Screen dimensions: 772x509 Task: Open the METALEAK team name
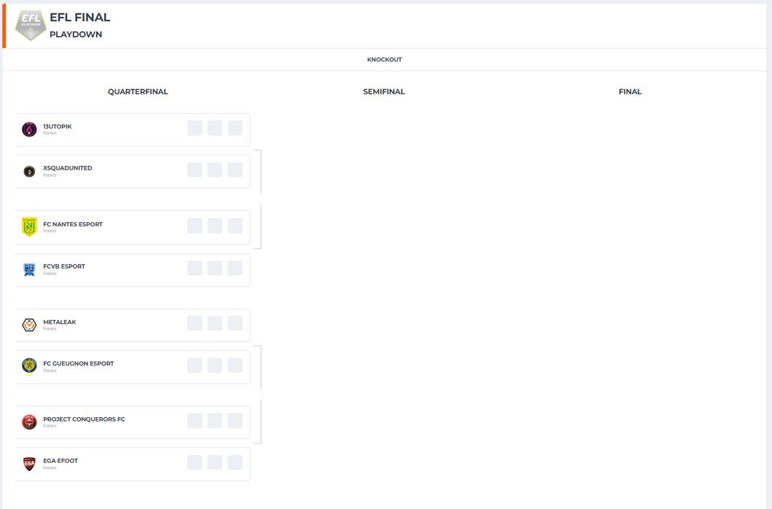point(59,322)
